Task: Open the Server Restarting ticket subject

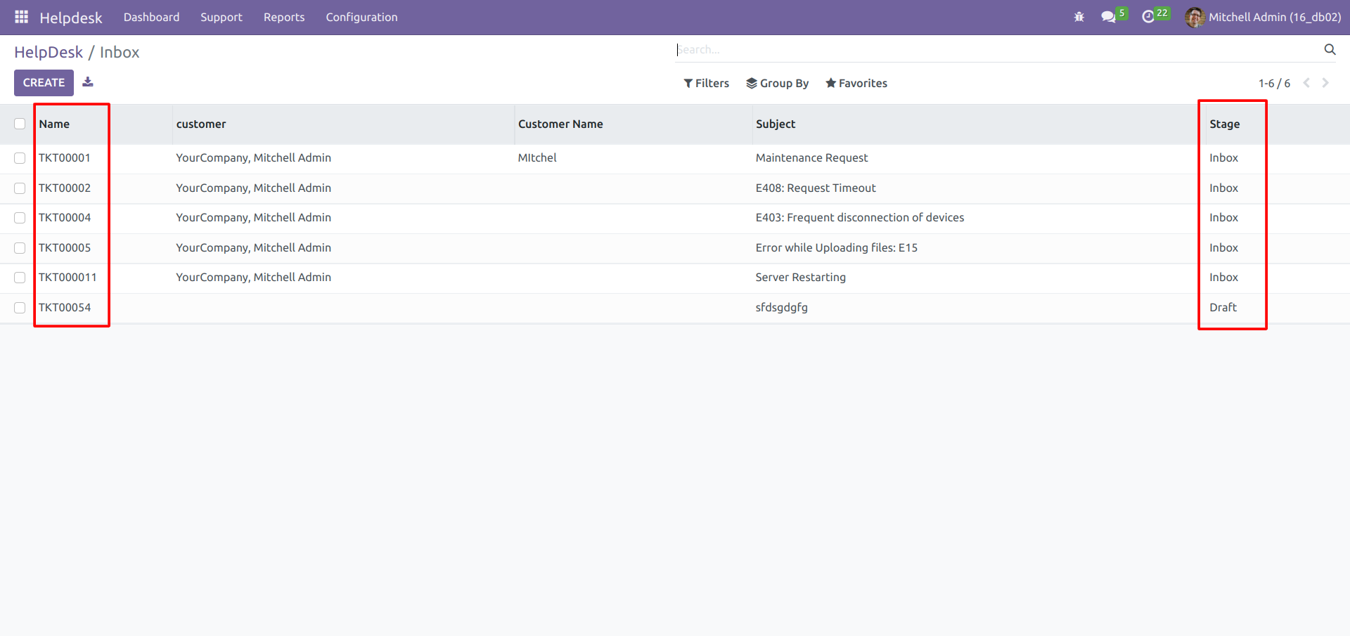Action: tap(800, 278)
